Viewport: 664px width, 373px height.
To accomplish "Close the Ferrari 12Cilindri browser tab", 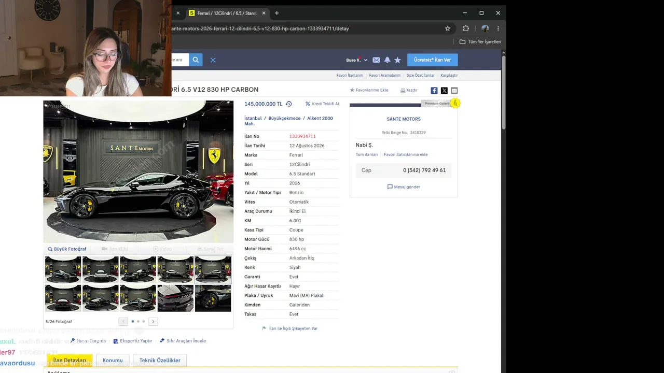I will coord(264,13).
